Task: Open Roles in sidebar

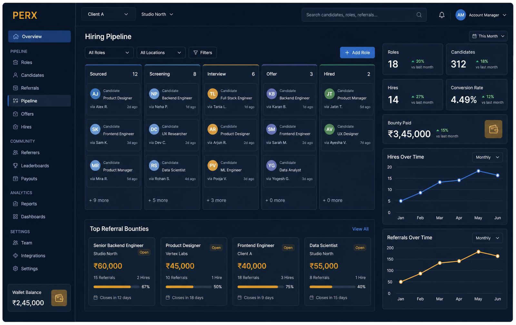Action: click(x=39, y=62)
